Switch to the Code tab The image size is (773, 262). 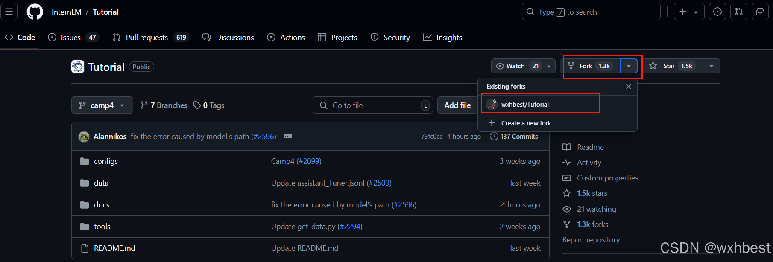pos(20,38)
